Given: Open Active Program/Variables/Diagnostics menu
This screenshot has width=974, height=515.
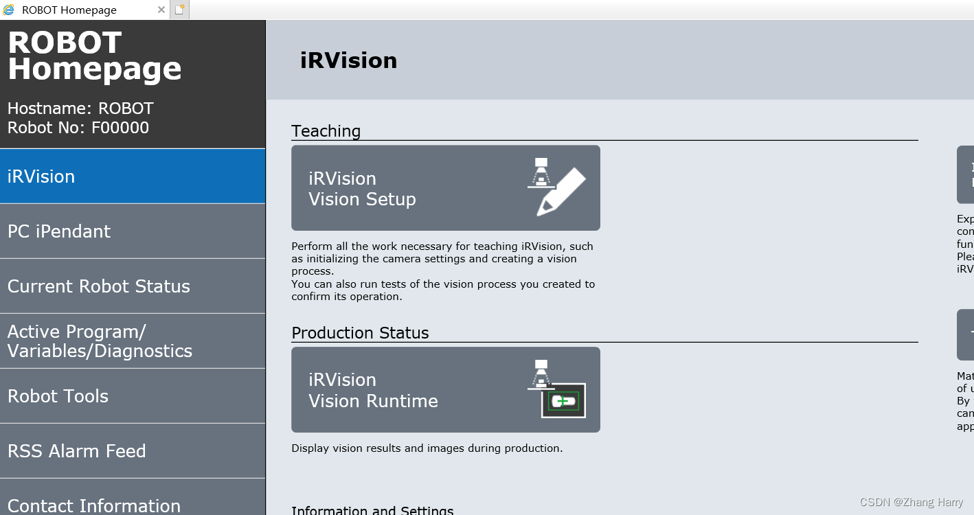Looking at the screenshot, I should click(133, 341).
